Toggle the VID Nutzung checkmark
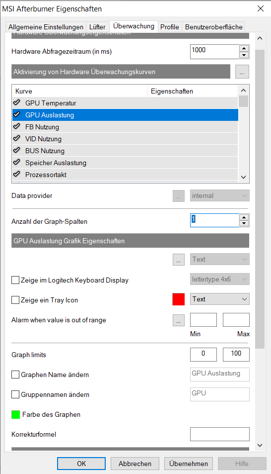Viewport: 271px width, 474px height. (17, 138)
